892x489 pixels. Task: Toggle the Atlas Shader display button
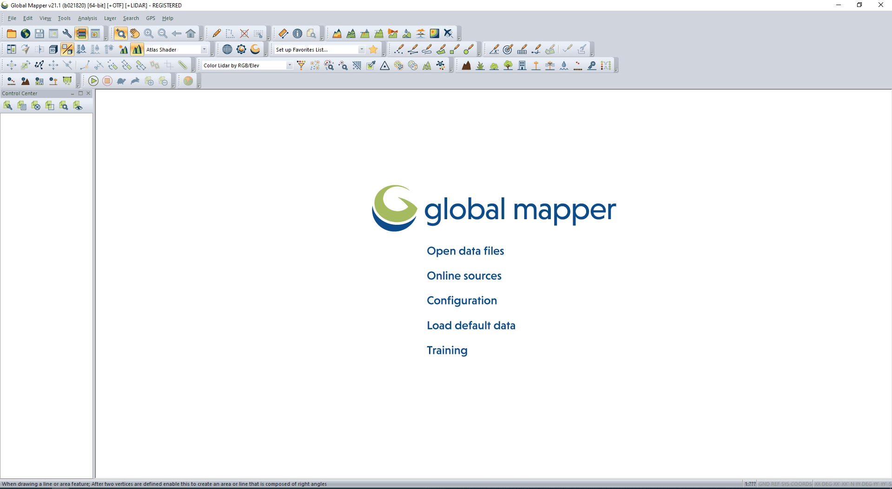pos(137,49)
